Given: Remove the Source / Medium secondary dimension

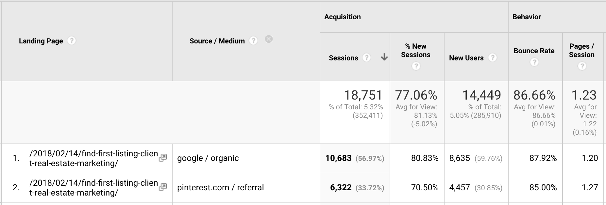Looking at the screenshot, I should coord(269,39).
